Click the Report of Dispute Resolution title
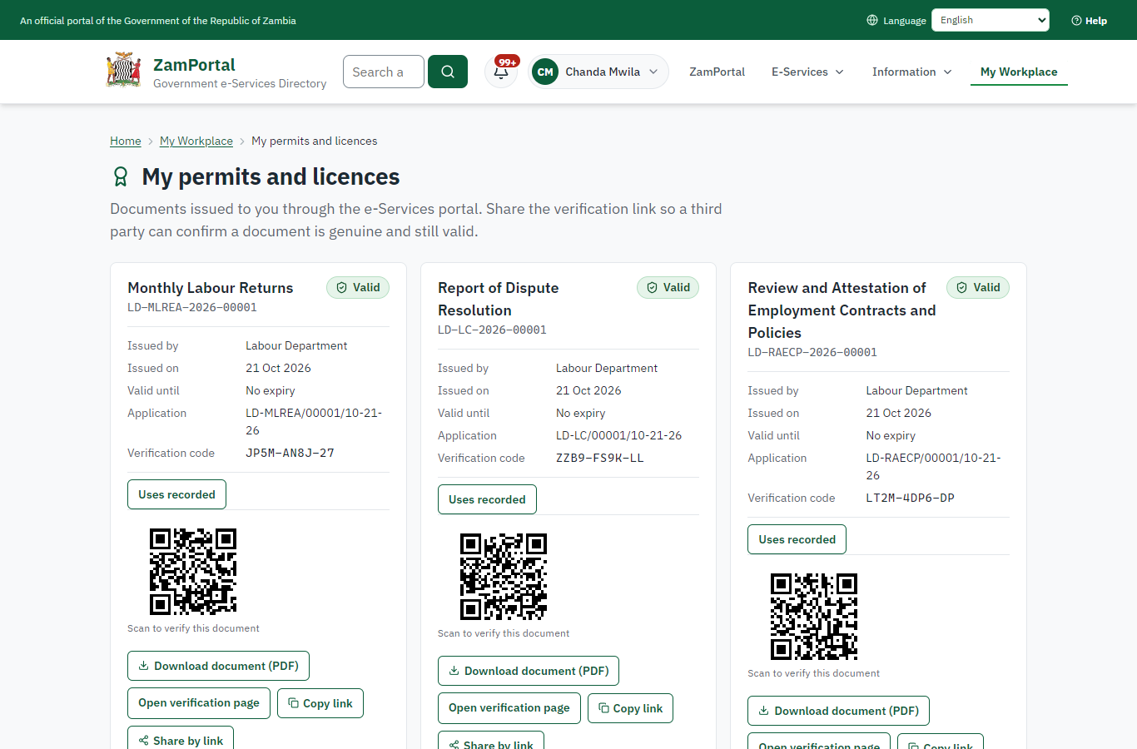Screen dimensions: 1137x749 point(499,299)
